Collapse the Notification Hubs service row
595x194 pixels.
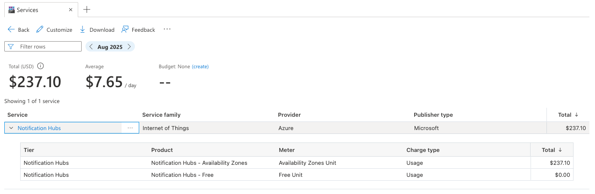tap(11, 128)
